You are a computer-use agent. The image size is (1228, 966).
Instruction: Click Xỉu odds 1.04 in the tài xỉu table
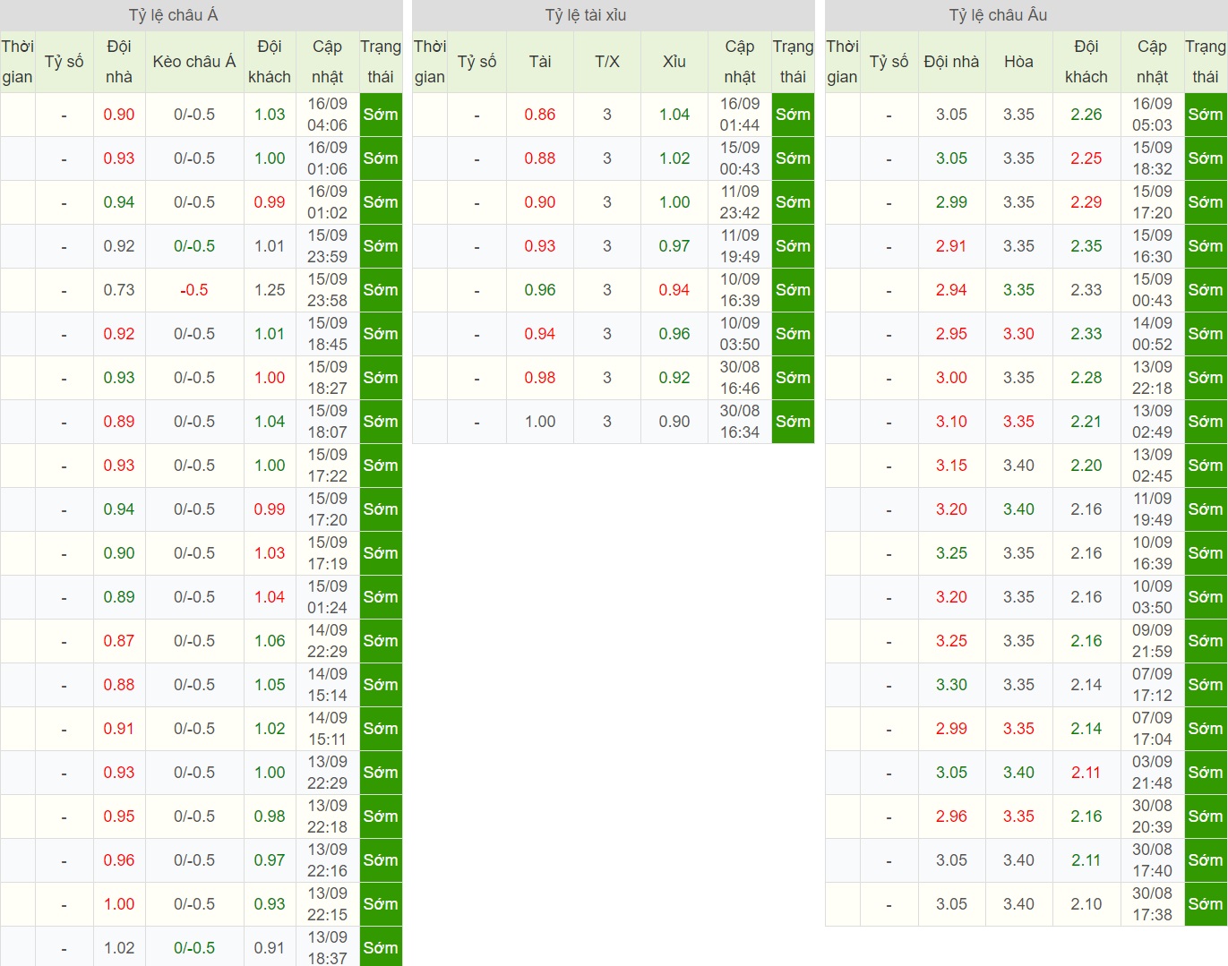[674, 115]
